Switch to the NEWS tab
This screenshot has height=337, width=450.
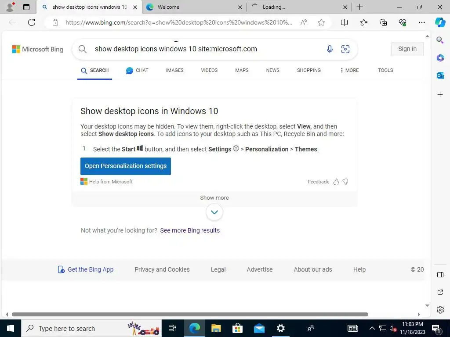272,70
